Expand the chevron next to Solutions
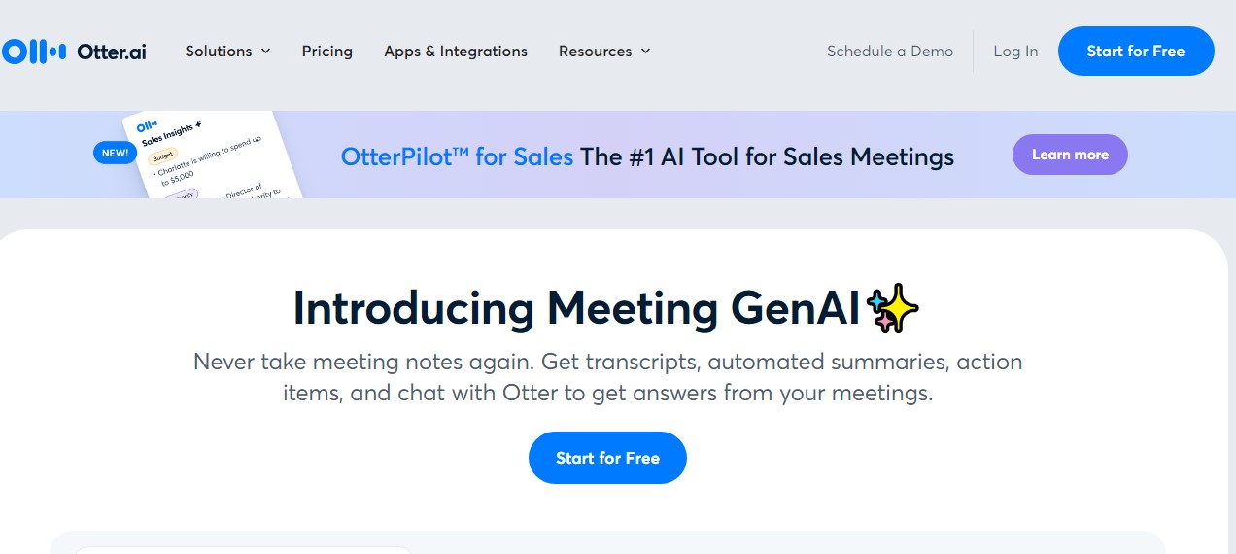This screenshot has width=1236, height=554. 265,52
